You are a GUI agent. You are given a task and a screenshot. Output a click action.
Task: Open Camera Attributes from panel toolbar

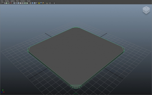click(x=4, y=3)
